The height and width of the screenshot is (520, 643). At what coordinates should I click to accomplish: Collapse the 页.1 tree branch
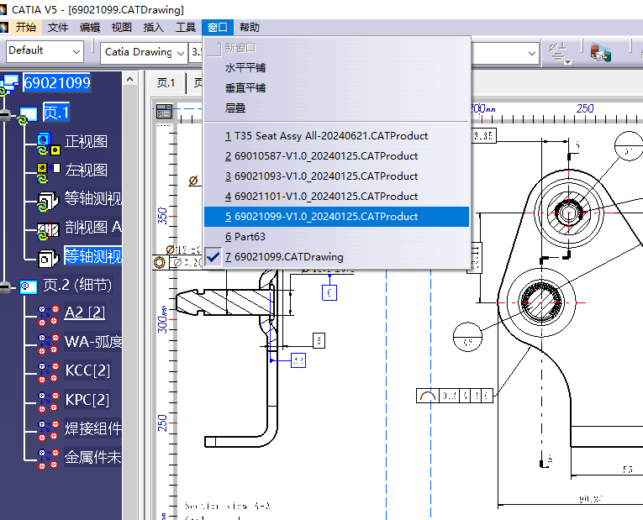click(x=5, y=116)
